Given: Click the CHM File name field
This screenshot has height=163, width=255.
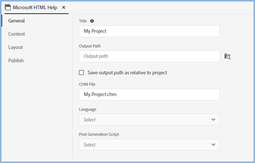Looking at the screenshot, I should tap(149, 95).
